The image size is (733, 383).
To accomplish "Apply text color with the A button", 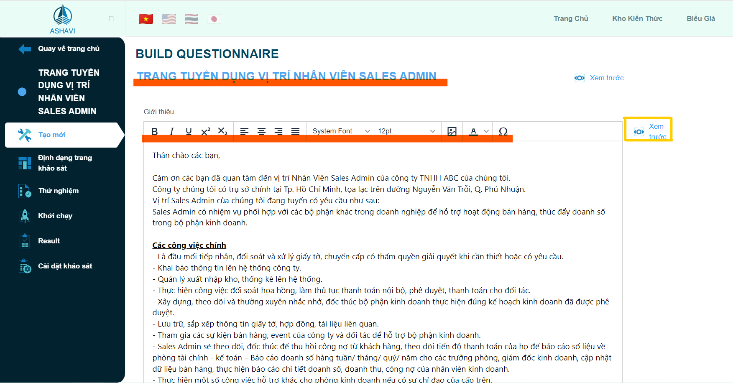I will pos(473,131).
